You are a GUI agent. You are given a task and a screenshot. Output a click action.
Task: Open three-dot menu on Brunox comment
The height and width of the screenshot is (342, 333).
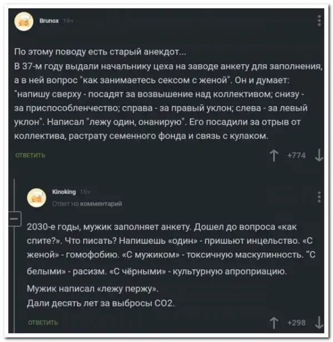coord(319,21)
